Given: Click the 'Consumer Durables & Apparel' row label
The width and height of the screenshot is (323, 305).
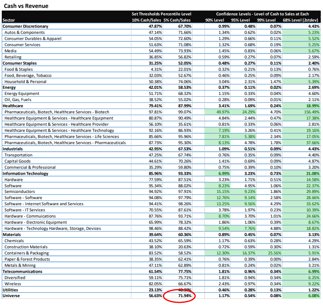Looking at the screenshot, I should pyautogui.click(x=33, y=39).
